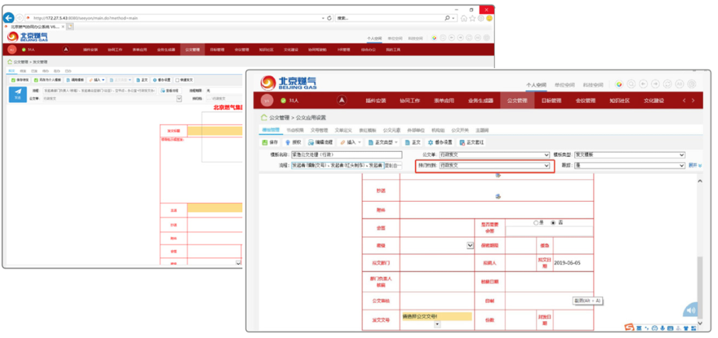Viewport: 718px width, 338px height.
Task: Click 保存待发 button in back window toolbar
Action: [x=20, y=80]
